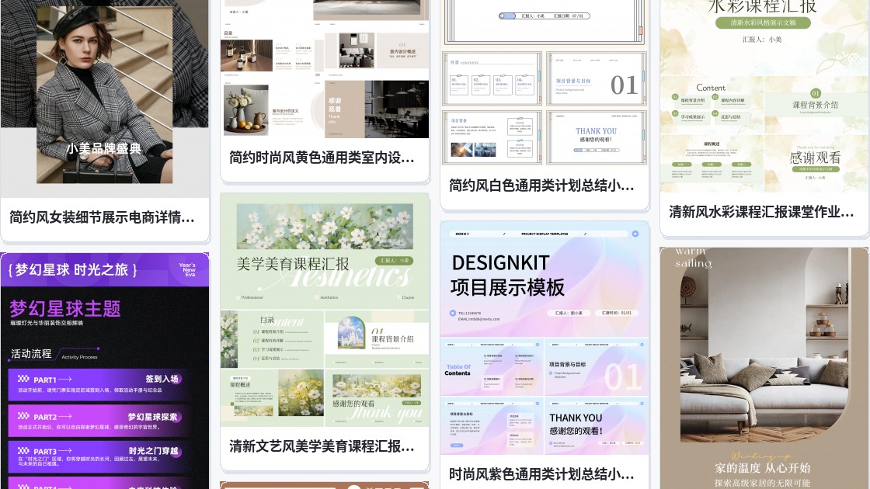Viewport: 870px width, 489px height.
Task: Open template titled 清新文艺风美学美育课程汇报
Action: click(322, 446)
